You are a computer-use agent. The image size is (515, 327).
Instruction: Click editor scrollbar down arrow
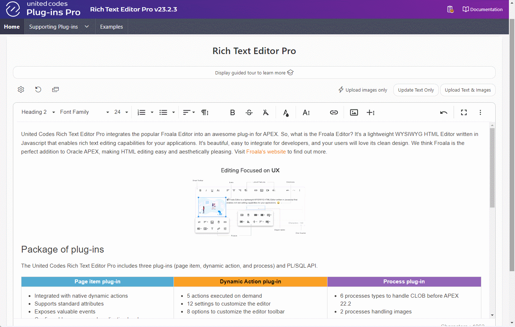point(492,315)
